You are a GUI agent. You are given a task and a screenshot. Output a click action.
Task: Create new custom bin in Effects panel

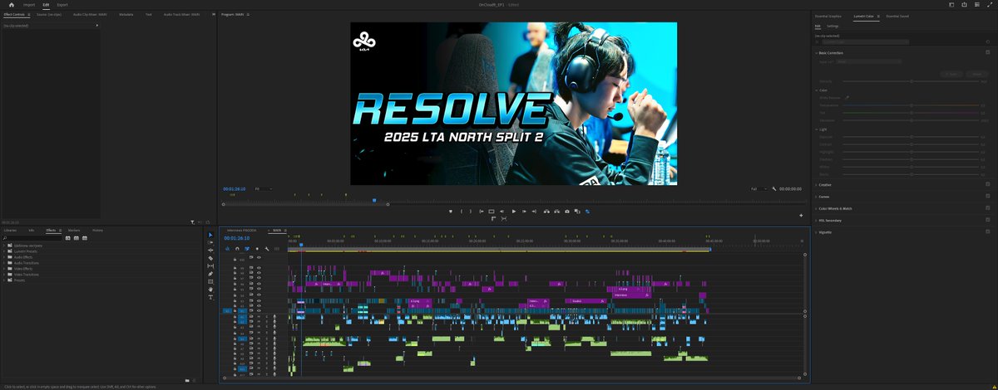(x=187, y=381)
